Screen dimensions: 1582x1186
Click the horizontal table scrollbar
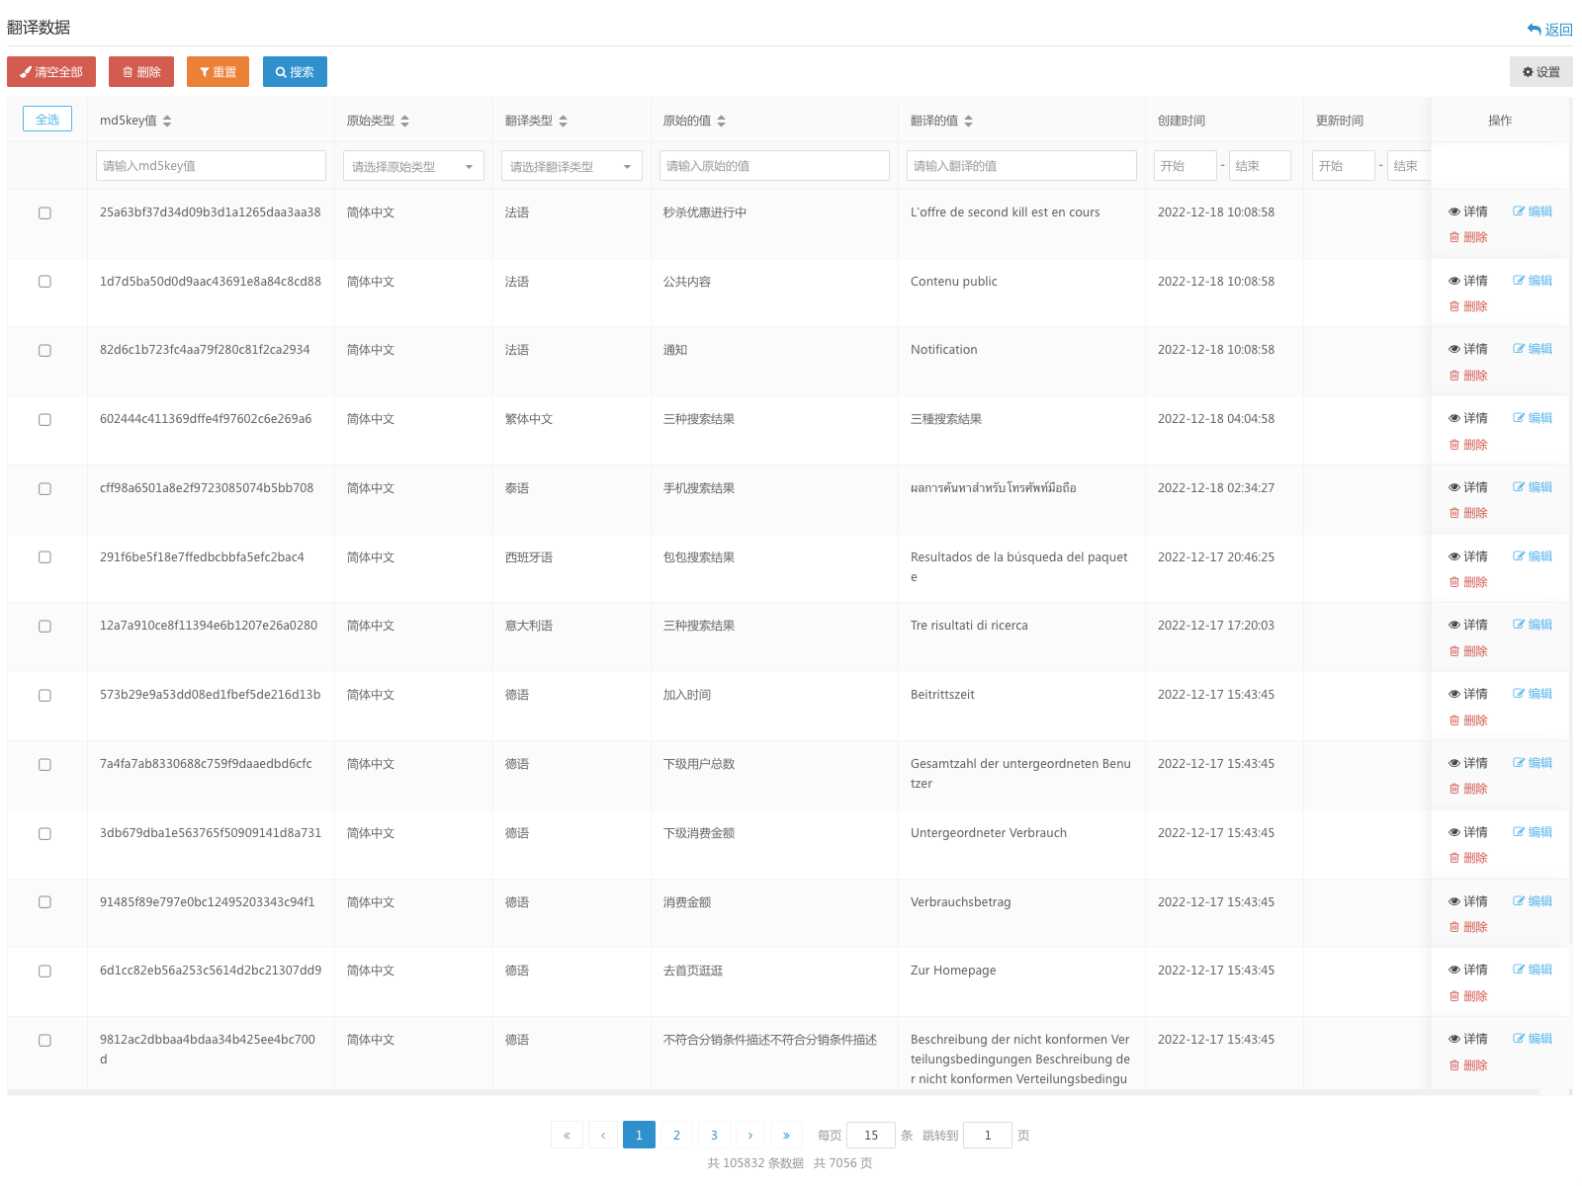click(773, 1092)
